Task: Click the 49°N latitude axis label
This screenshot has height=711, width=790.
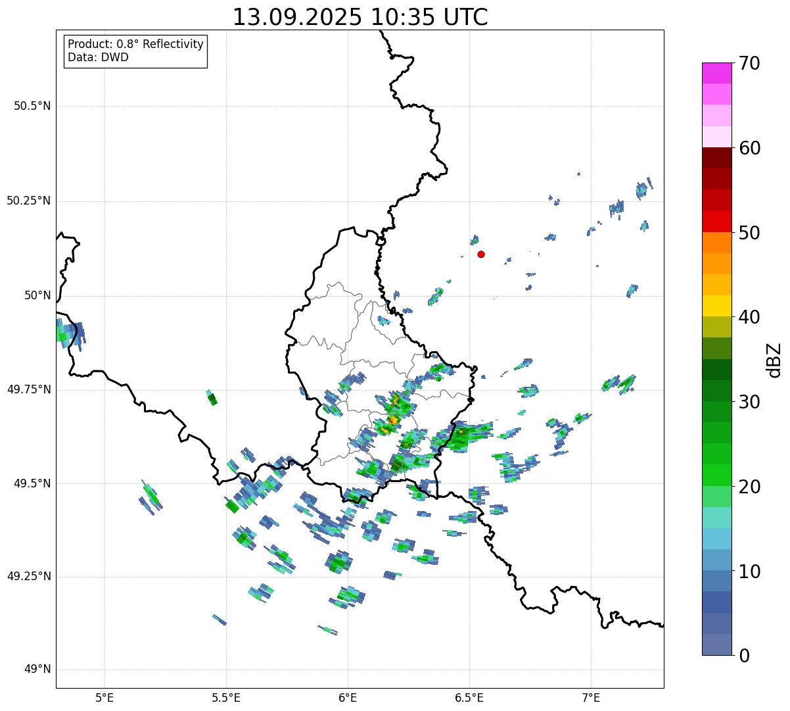Action: 37,670
